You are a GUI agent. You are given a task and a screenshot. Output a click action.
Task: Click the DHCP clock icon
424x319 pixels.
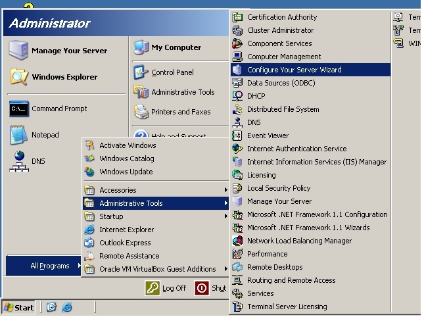237,96
